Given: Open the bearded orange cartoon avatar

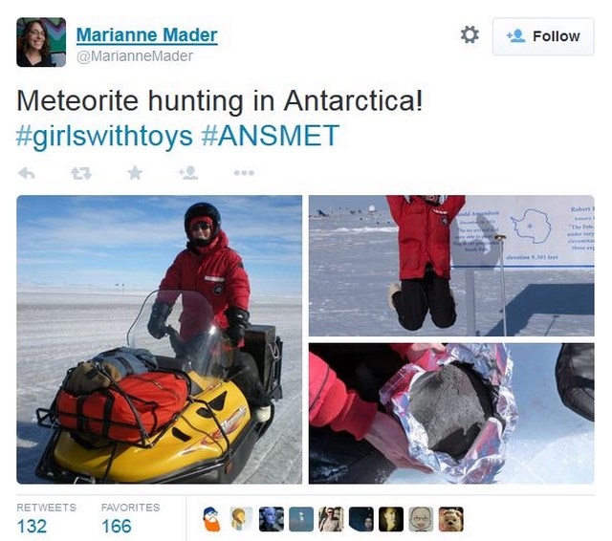Looking at the screenshot, I should [211, 519].
